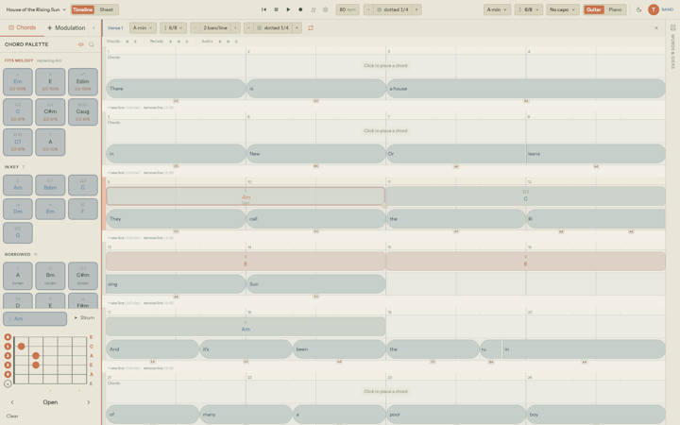Select the 'New' lyric block
Image resolution: width=680 pixels, height=425 pixels.
coord(315,154)
